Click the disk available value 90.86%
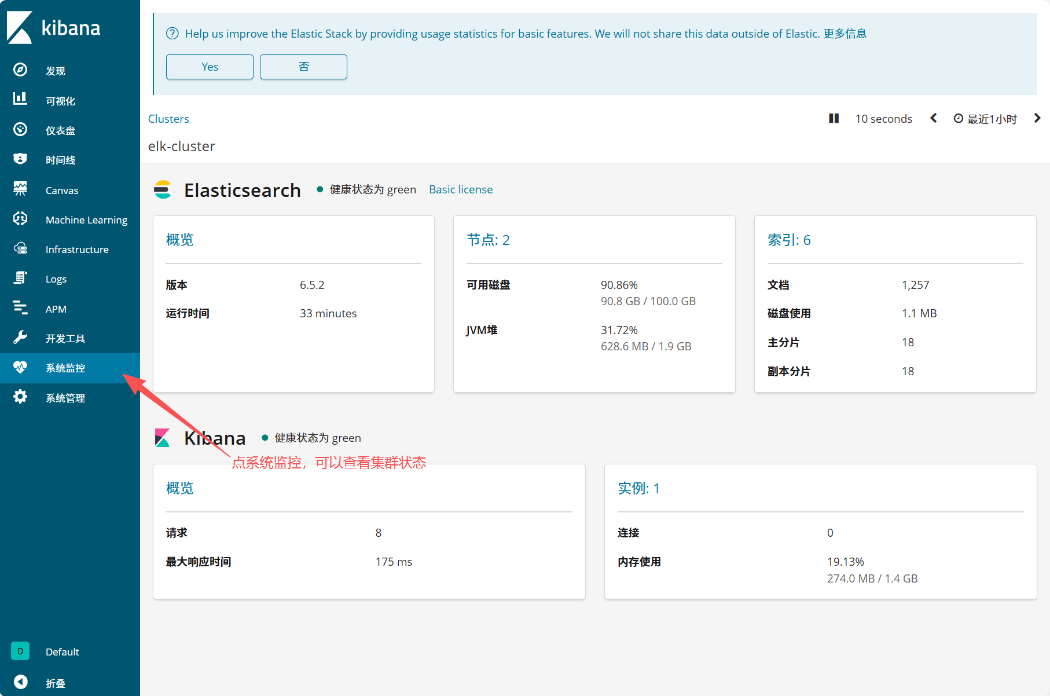The image size is (1050, 696). coord(619,285)
